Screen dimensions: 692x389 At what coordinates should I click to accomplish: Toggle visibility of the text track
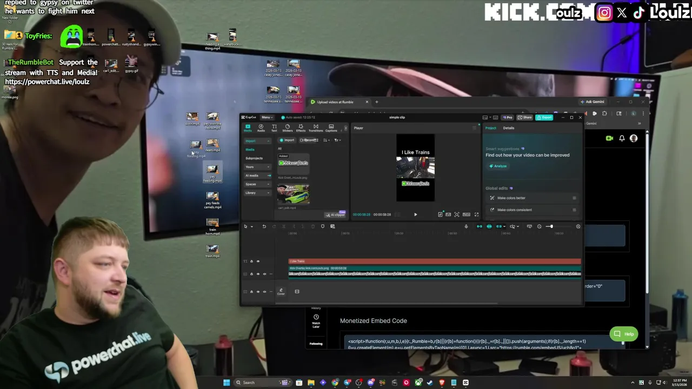tap(258, 261)
